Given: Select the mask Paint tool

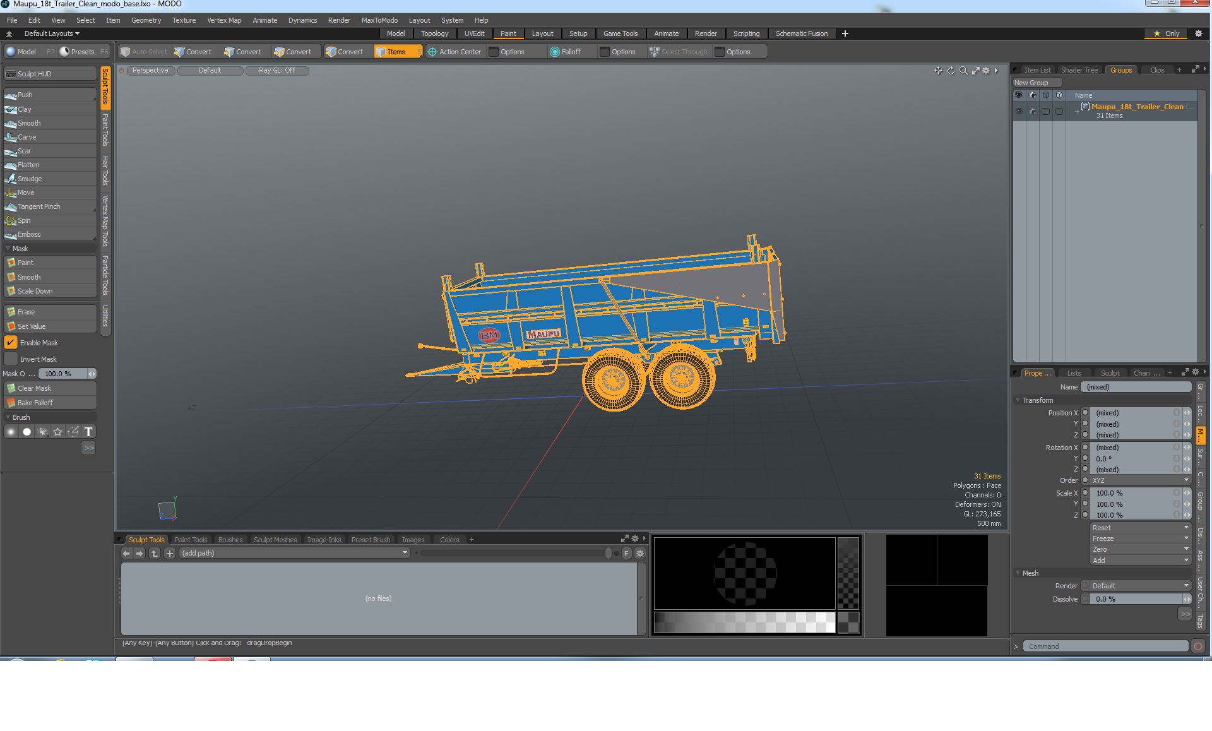Looking at the screenshot, I should tap(50, 263).
